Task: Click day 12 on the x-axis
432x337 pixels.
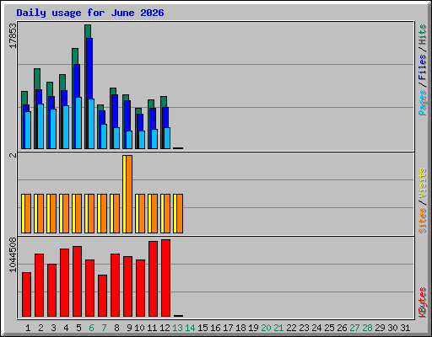Action: click(165, 328)
